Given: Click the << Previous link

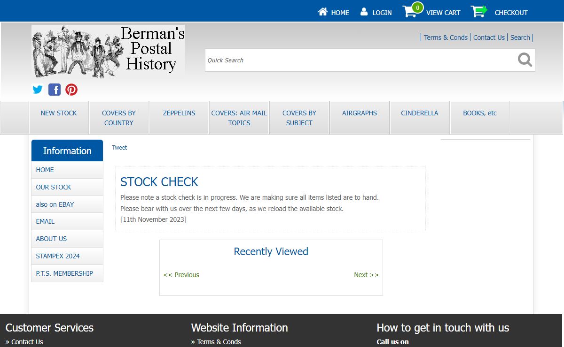Looking at the screenshot, I should pos(181,275).
